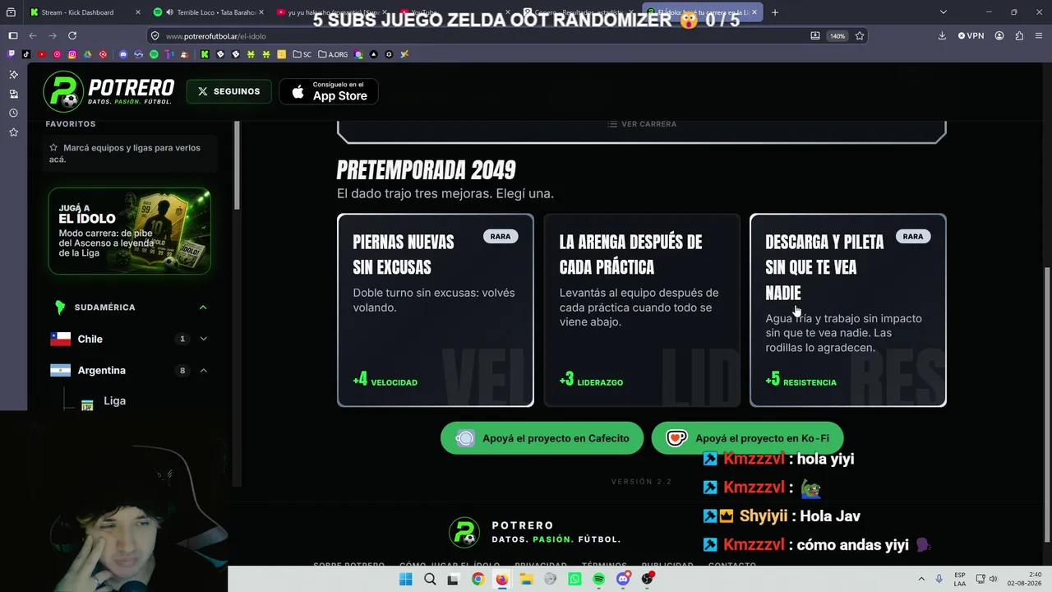The width and height of the screenshot is (1052, 592).
Task: Click the Seguinos X button
Action: [x=228, y=91]
